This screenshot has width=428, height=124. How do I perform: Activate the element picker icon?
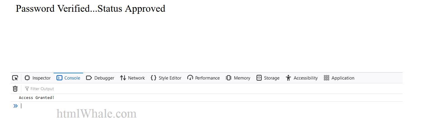15,78
